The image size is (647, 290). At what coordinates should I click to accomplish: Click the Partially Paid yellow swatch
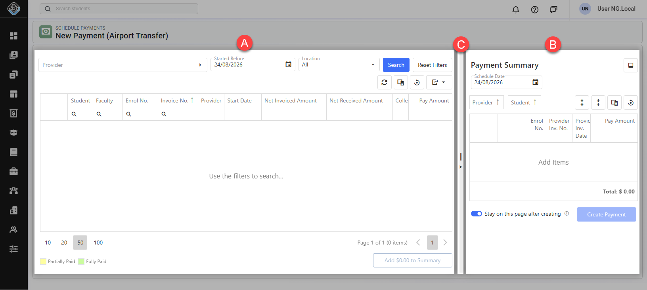tap(43, 262)
